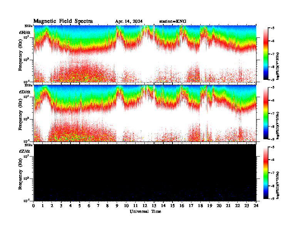Click the date "Apr. 14, 2024"
The image size is (305, 236).
pyautogui.click(x=129, y=22)
